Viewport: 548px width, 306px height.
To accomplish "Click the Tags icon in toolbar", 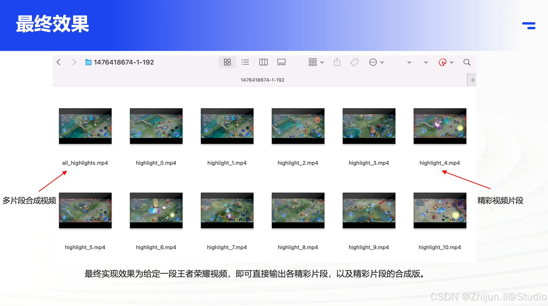I will (354, 62).
